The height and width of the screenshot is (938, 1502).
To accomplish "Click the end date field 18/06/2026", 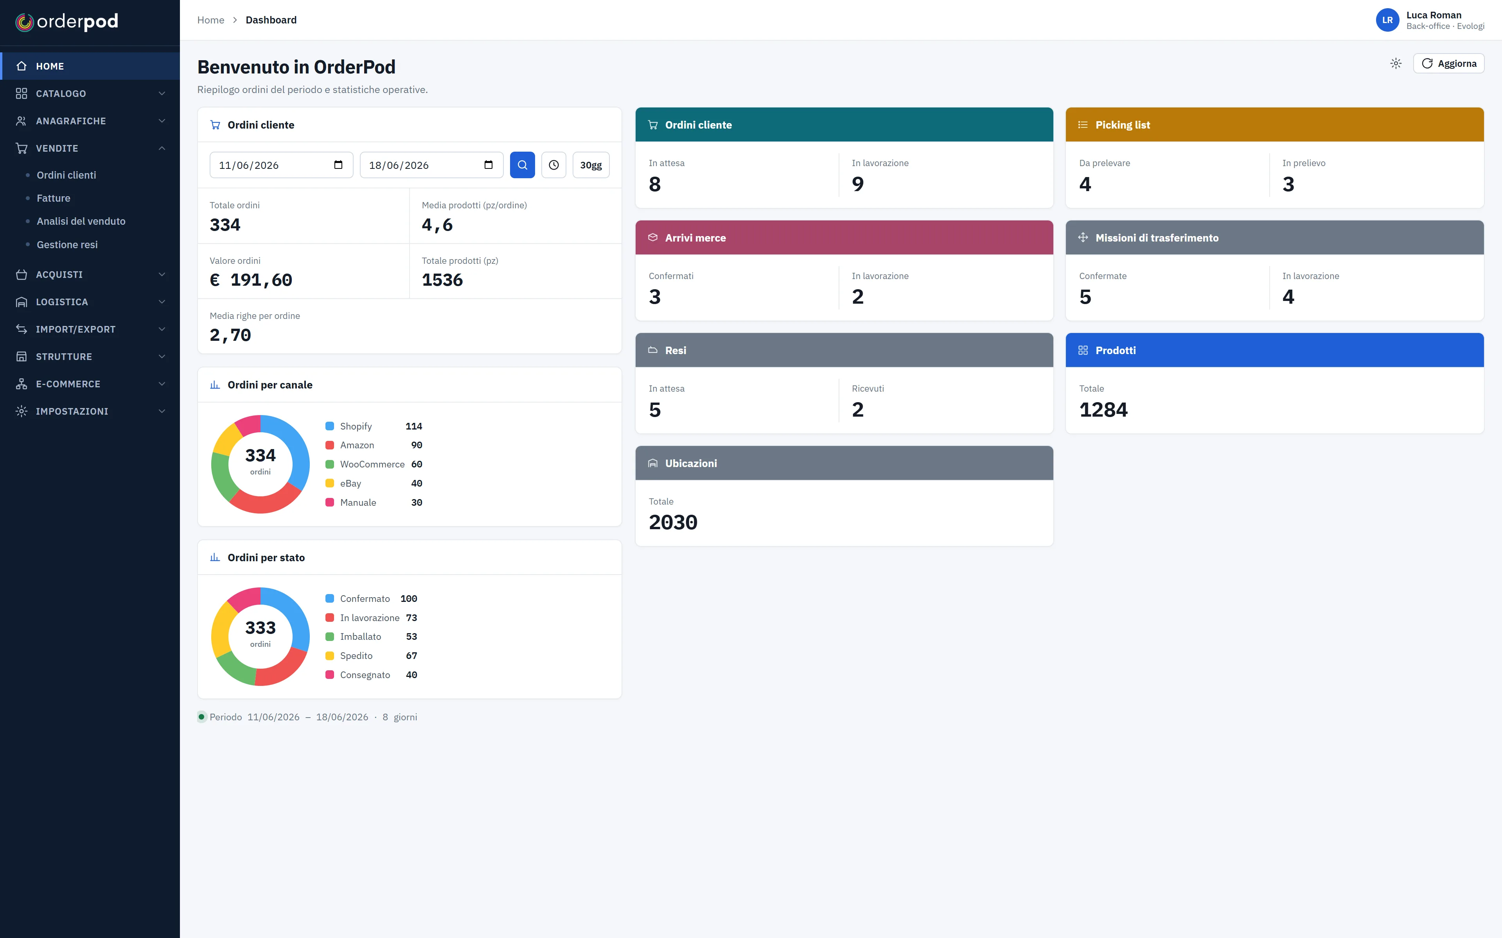I will pyautogui.click(x=431, y=165).
